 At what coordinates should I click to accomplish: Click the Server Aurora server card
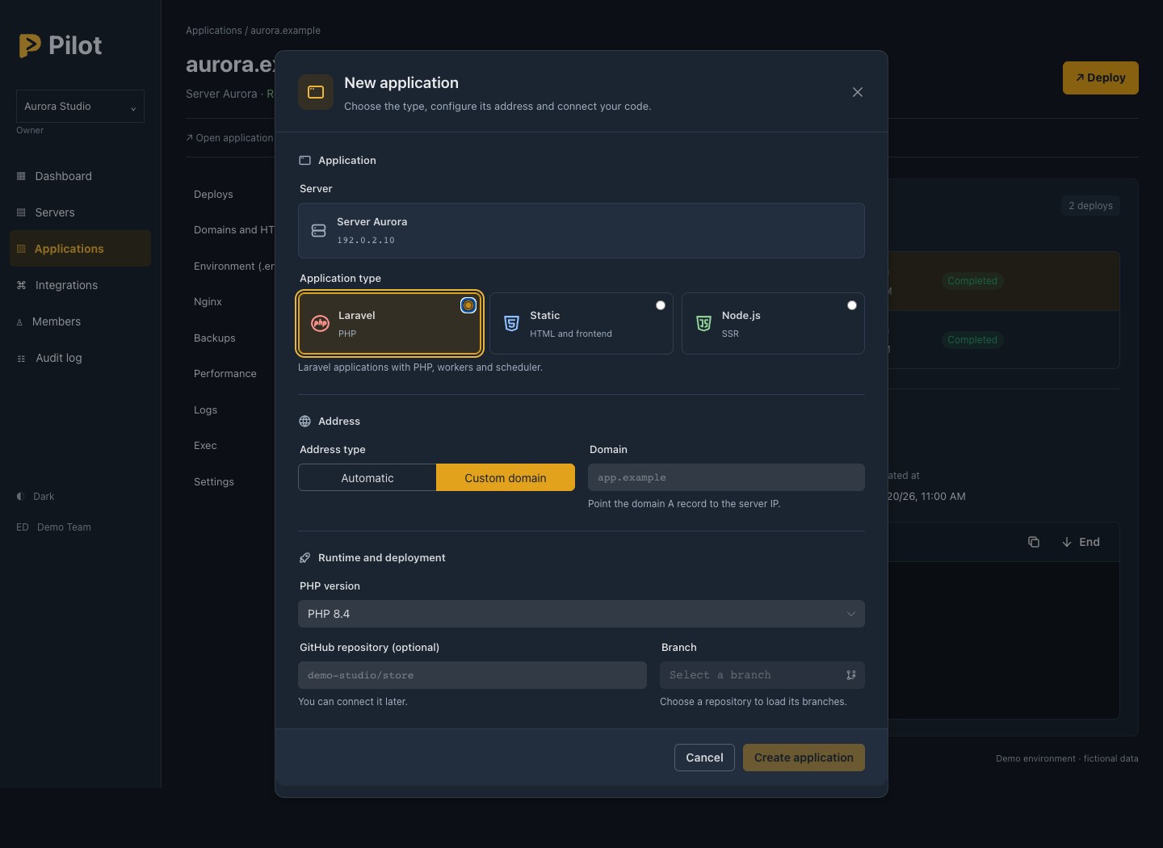coord(581,230)
